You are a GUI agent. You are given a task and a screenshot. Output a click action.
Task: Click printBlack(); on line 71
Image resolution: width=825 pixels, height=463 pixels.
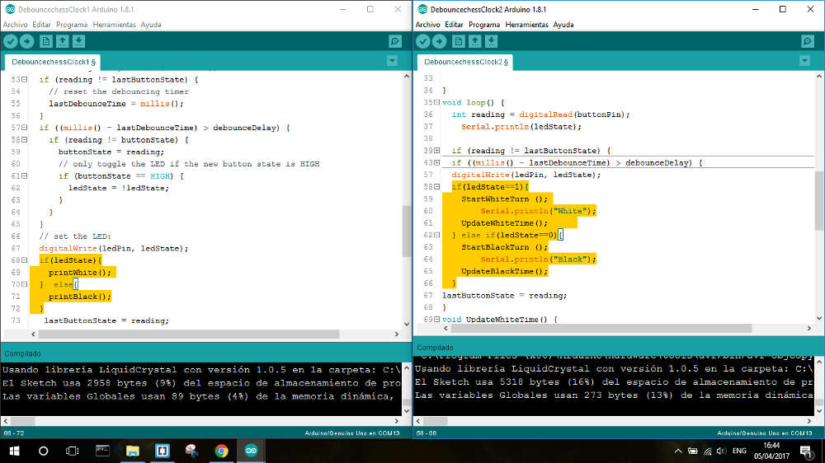80,297
